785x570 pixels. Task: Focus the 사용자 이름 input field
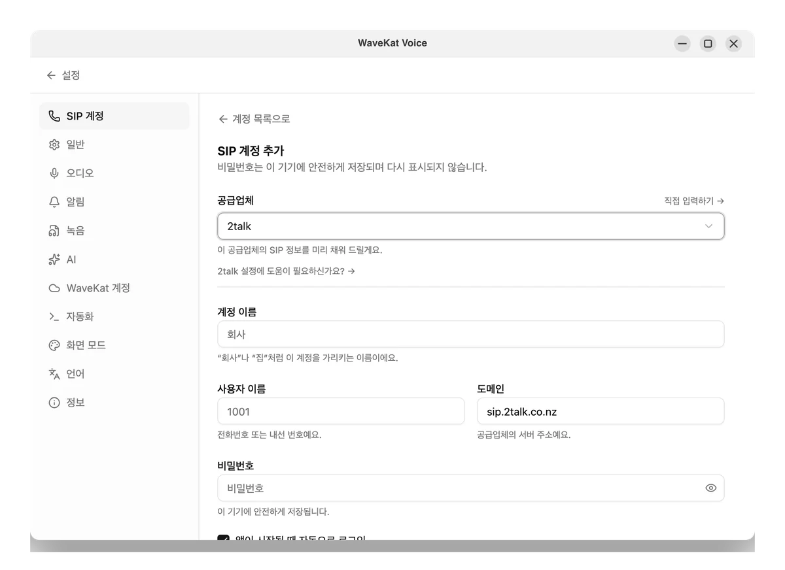click(x=341, y=411)
